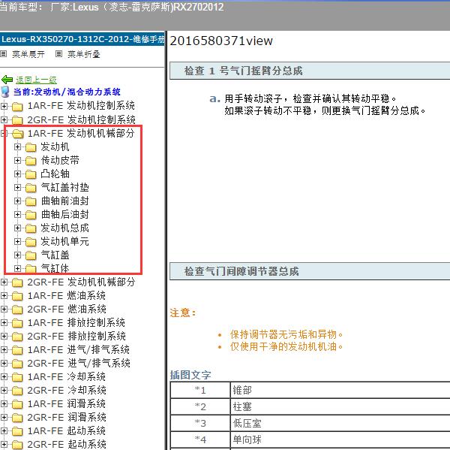Click folder icon of 2GR-FE 排放控制系统
The width and height of the screenshot is (450, 450).
click(17, 337)
